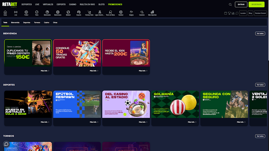
Task: Select the Galgos greyhound icon
Action: point(131,12)
